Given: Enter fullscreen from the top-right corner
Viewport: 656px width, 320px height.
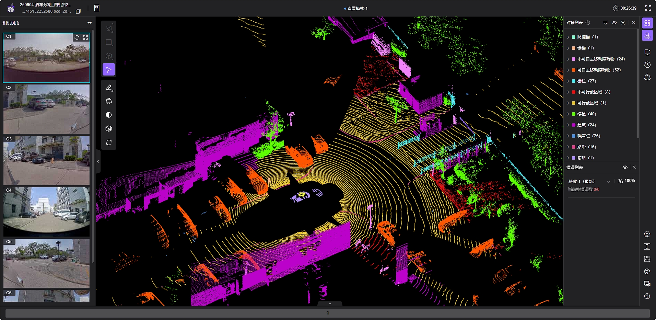Looking at the screenshot, I should click(x=648, y=8).
